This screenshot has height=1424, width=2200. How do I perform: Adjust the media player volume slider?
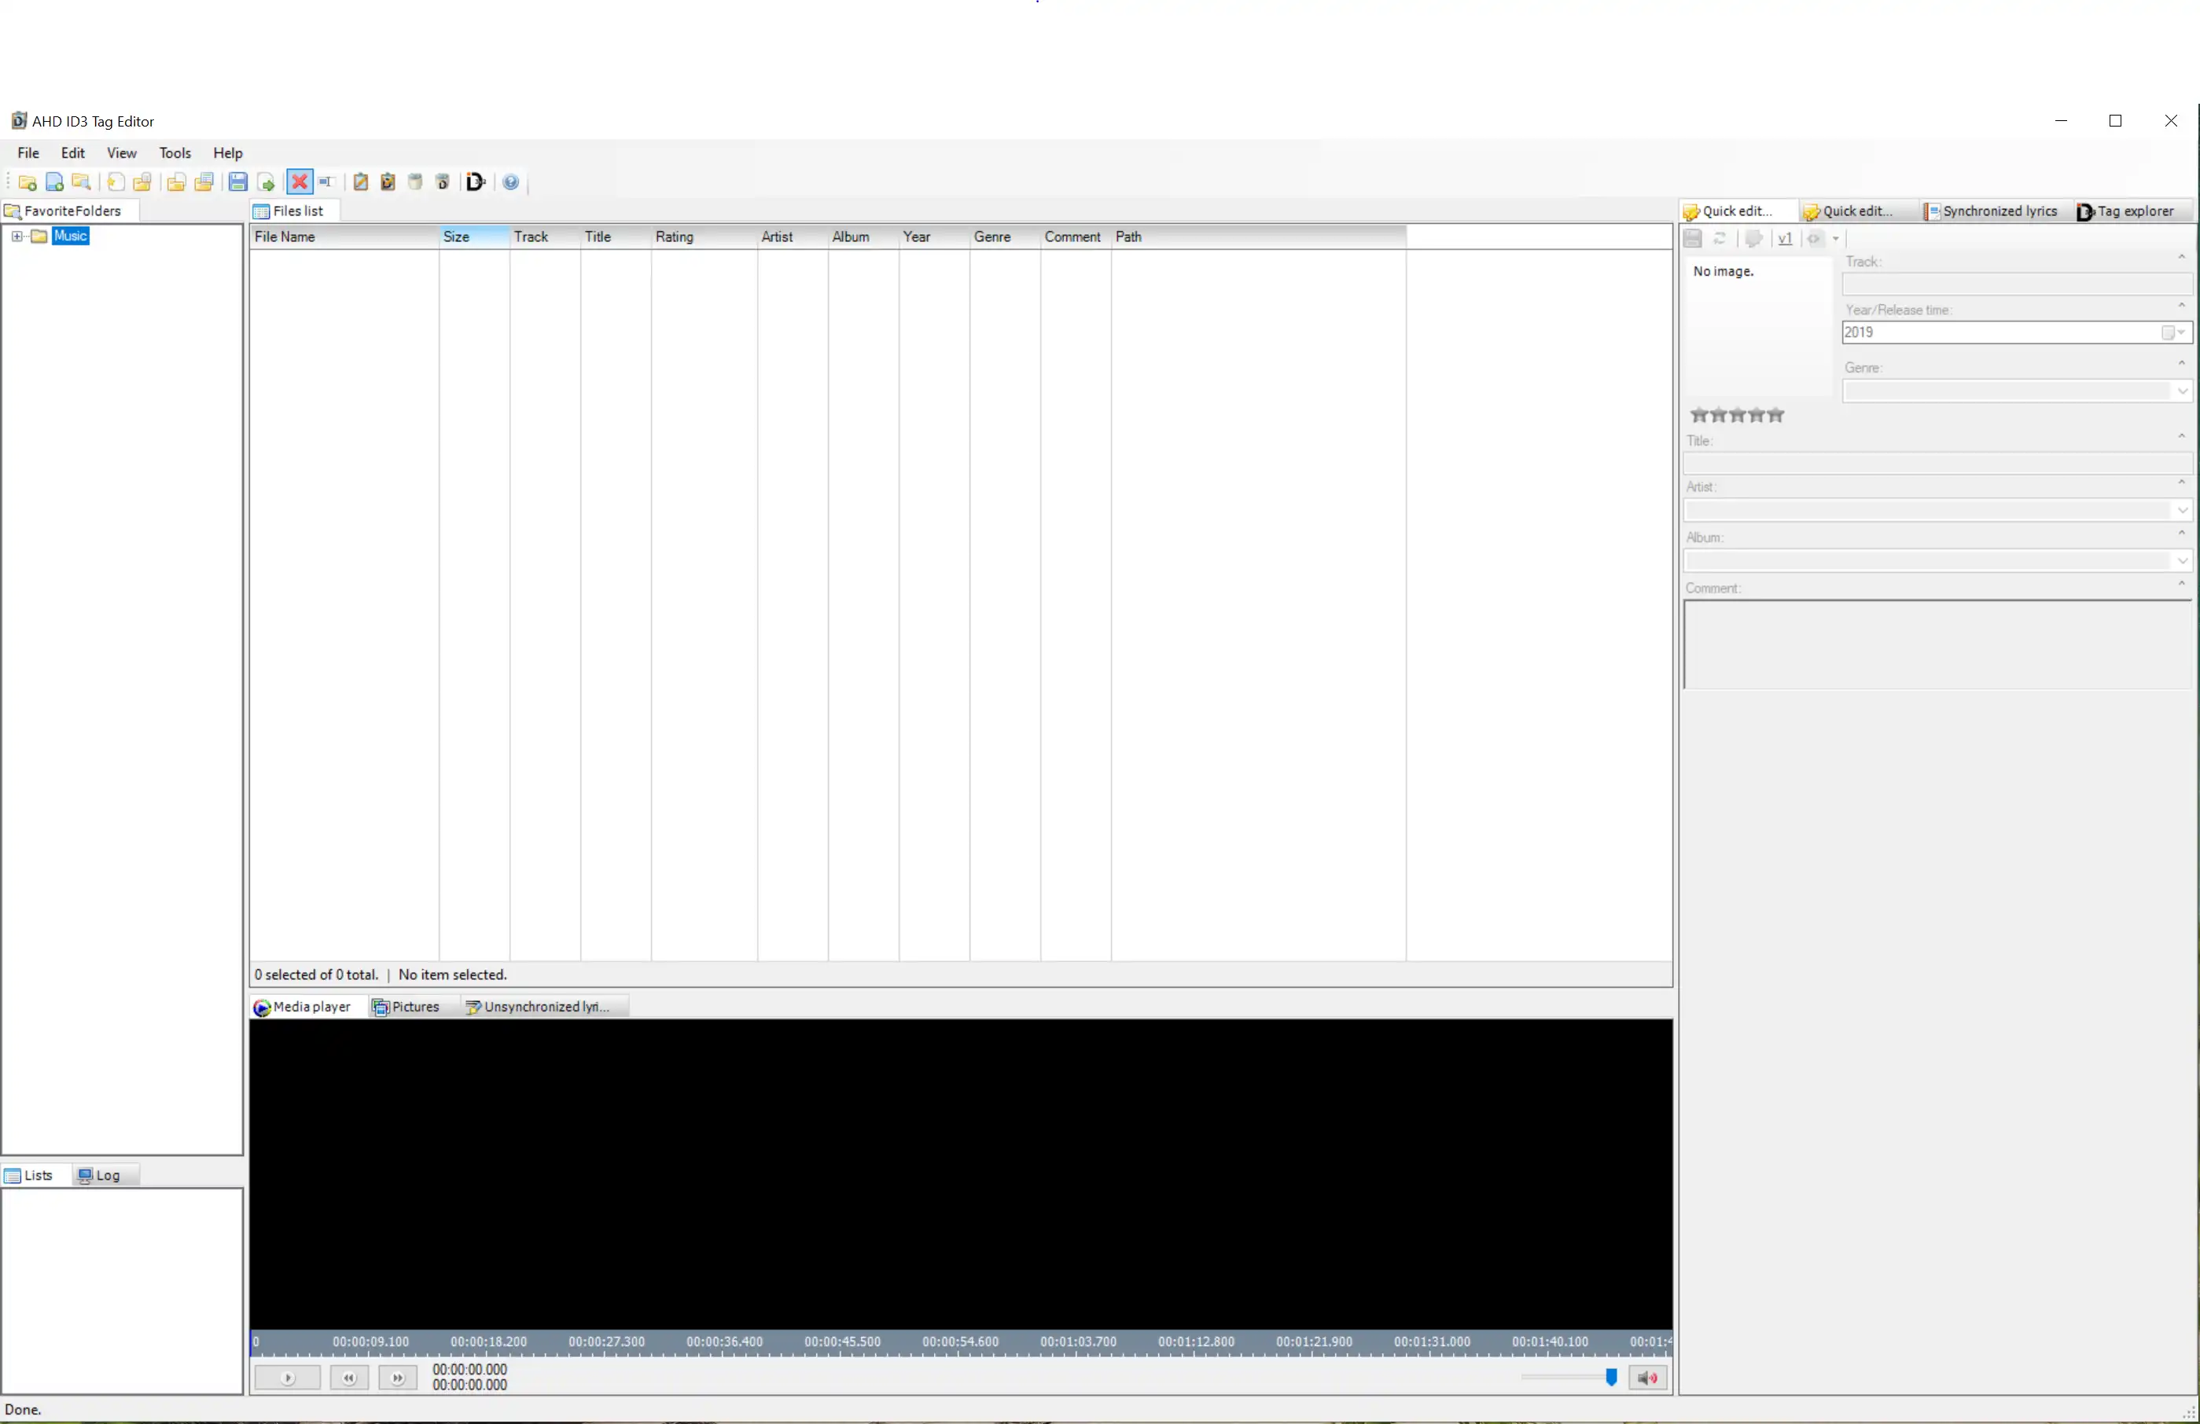coord(1610,1378)
